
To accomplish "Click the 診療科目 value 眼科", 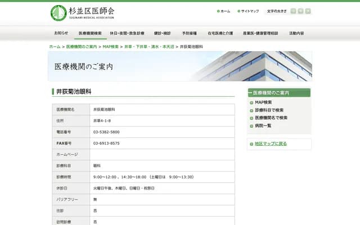I will click(97, 166).
